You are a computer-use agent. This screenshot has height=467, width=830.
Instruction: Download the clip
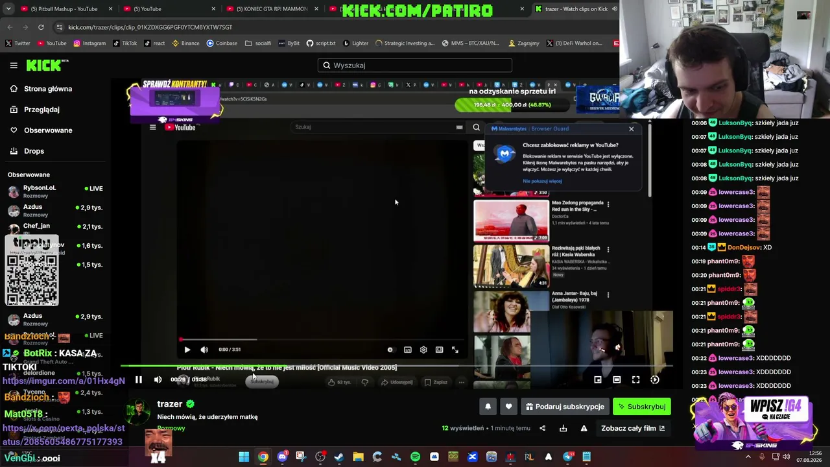coord(563,428)
